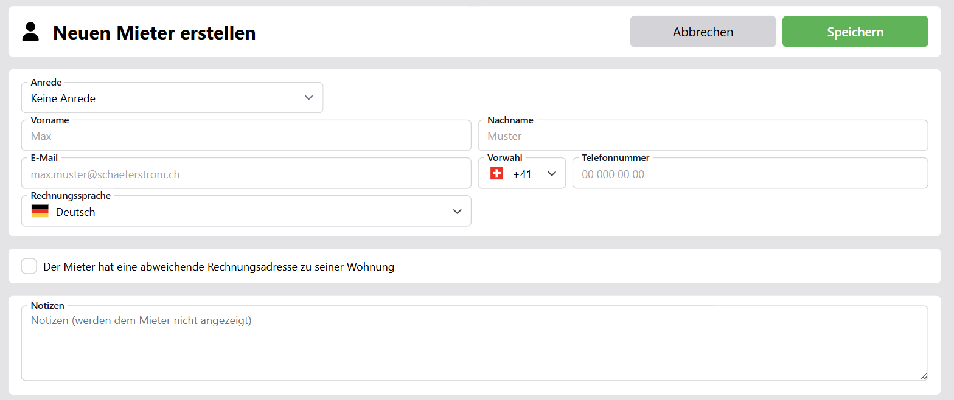Save the tenant with Speichern
Image resolution: width=954 pixels, height=400 pixels.
pos(855,32)
